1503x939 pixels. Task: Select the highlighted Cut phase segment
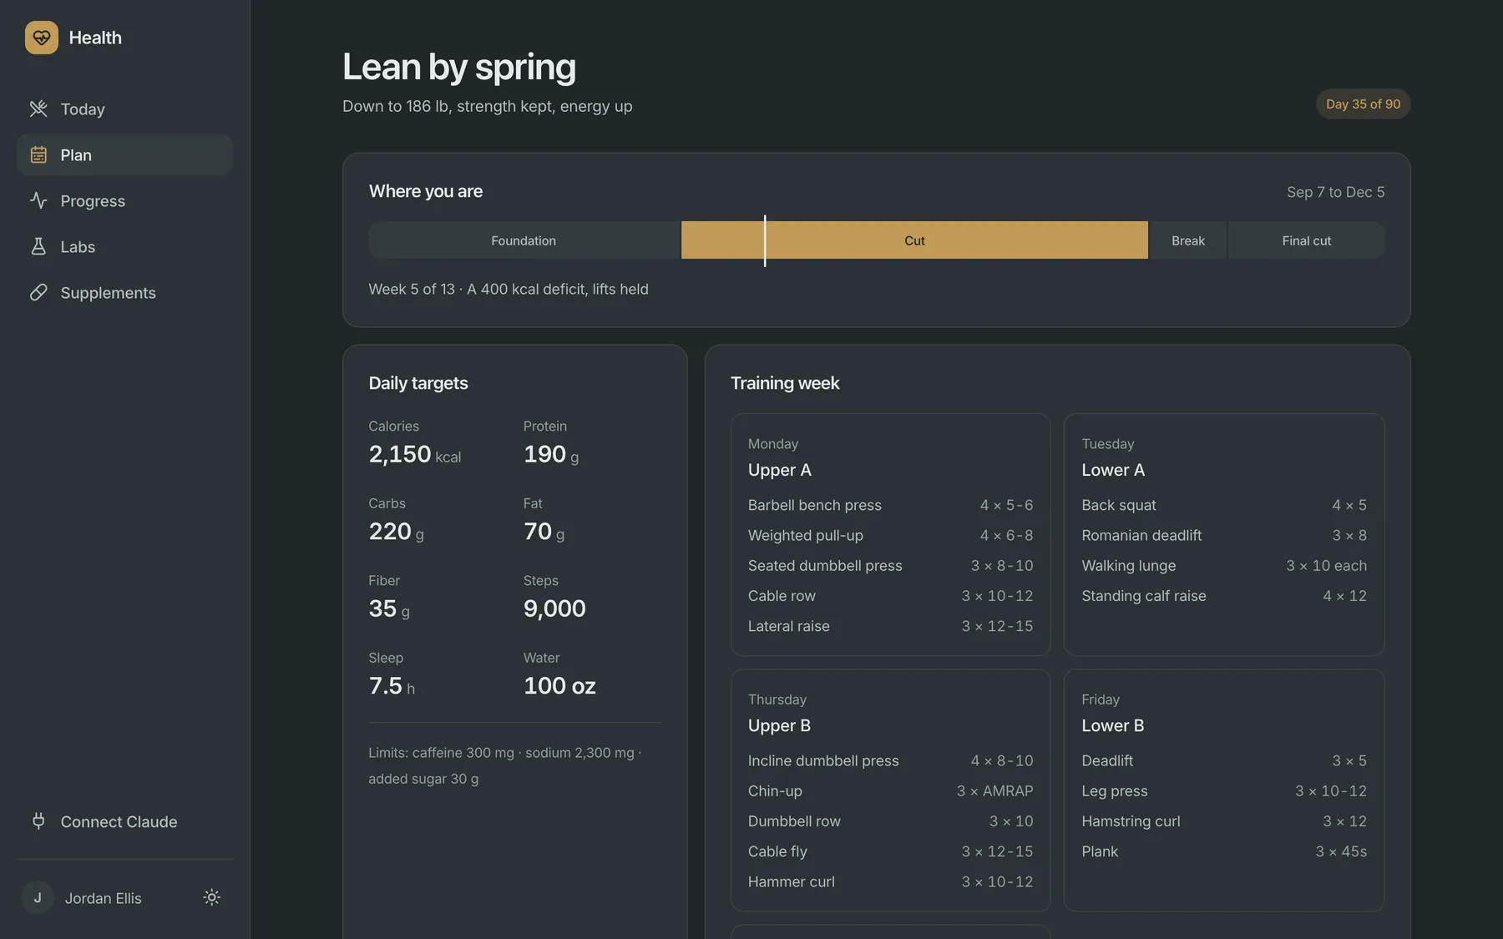coord(914,240)
